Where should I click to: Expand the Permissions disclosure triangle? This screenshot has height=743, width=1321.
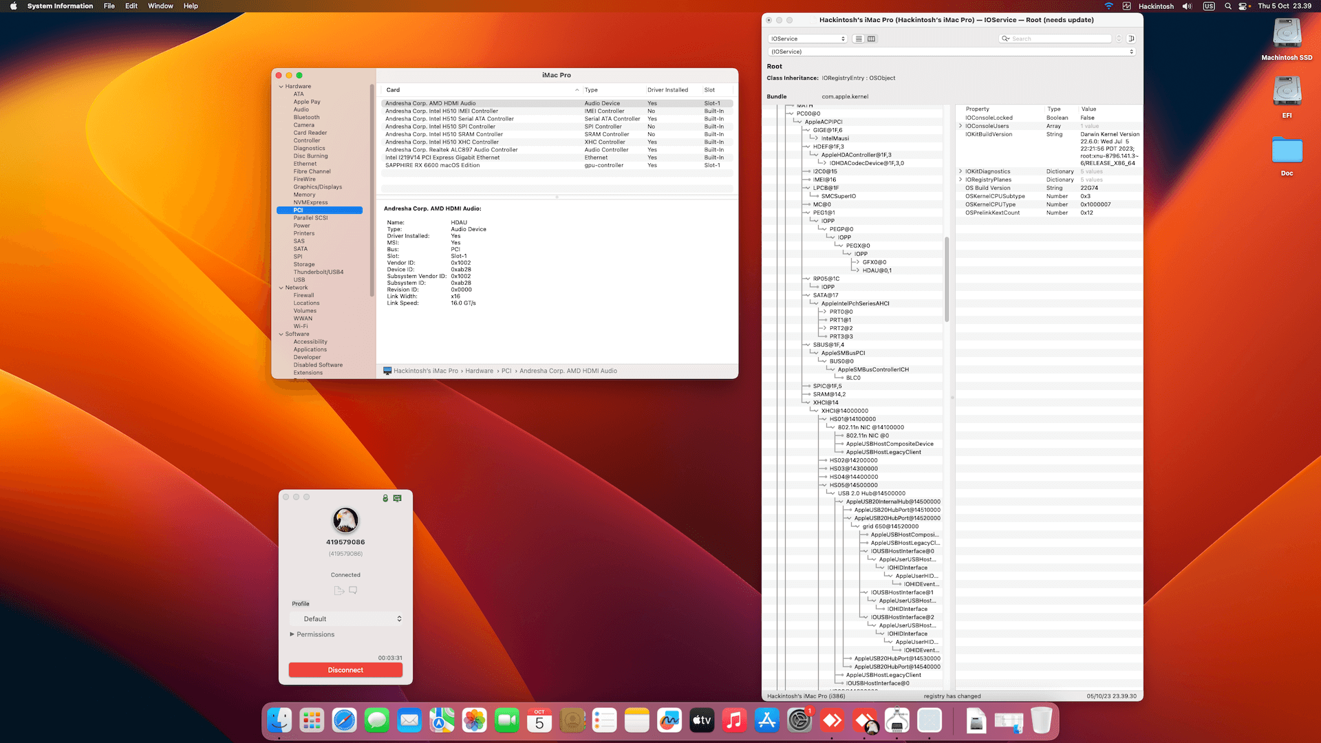(x=292, y=634)
